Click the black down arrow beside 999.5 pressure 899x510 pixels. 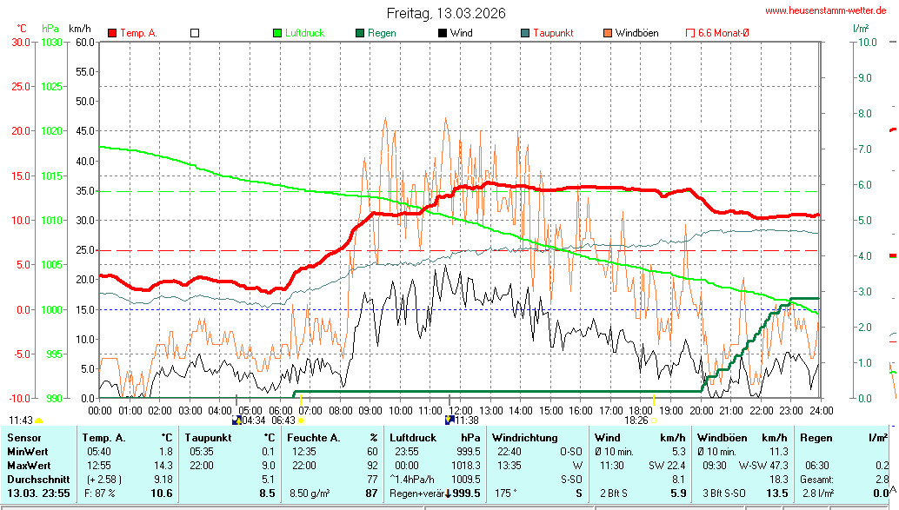click(x=449, y=493)
